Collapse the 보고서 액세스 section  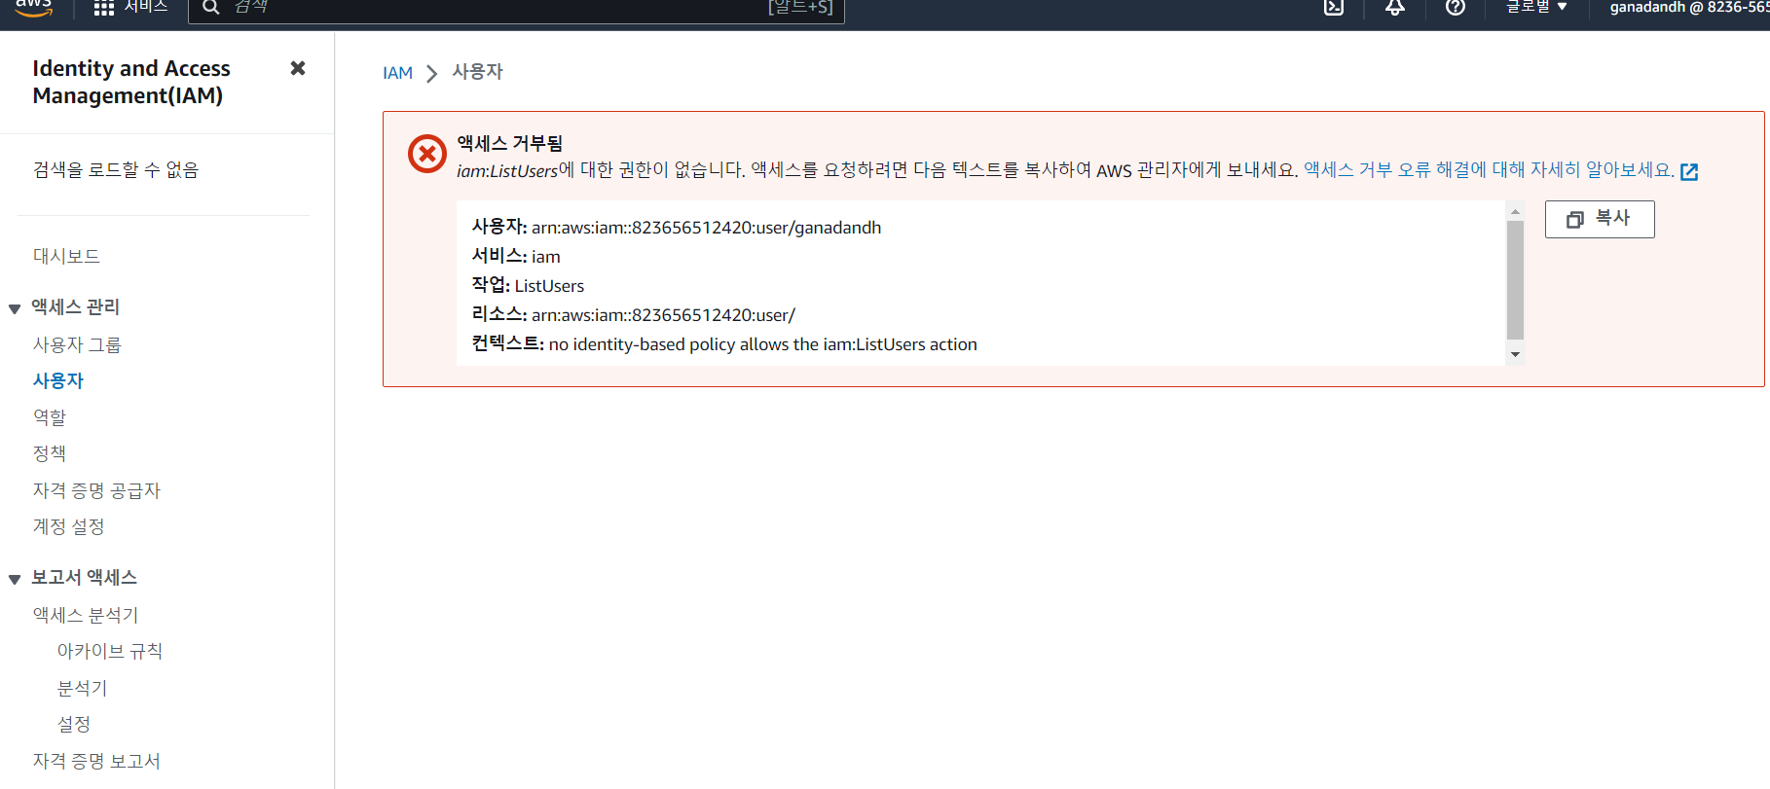click(15, 579)
